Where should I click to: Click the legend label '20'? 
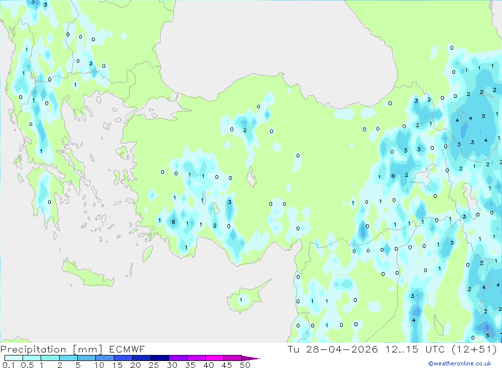pos(136,365)
